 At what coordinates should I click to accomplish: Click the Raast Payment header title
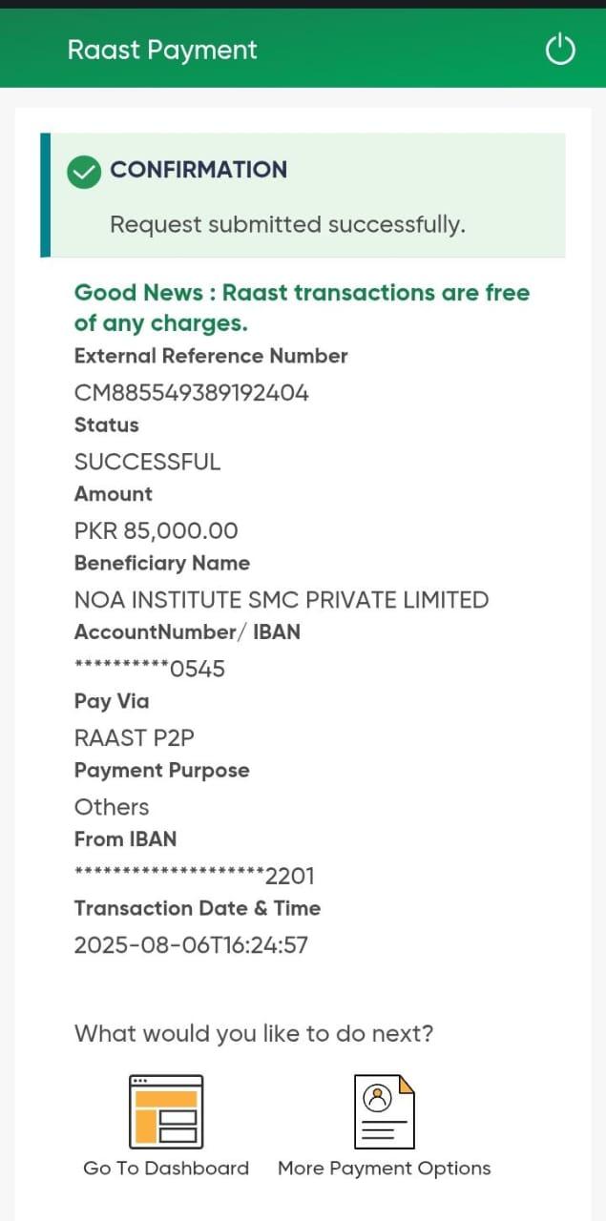tap(162, 50)
